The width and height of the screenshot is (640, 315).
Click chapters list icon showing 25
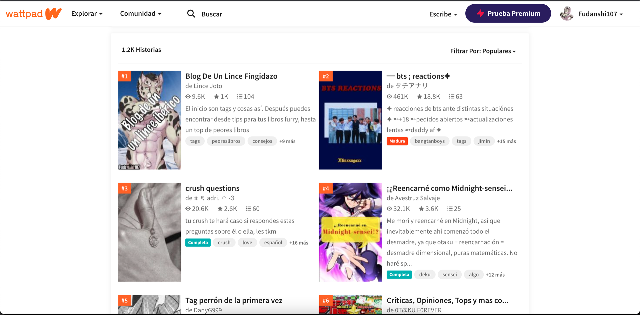pyautogui.click(x=450, y=209)
